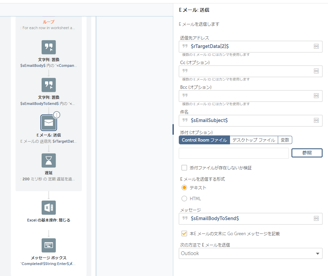
Task: Select the second 文字列: 置換 icon ($sEmailBodyToSend$)
Action: pyautogui.click(x=48, y=85)
